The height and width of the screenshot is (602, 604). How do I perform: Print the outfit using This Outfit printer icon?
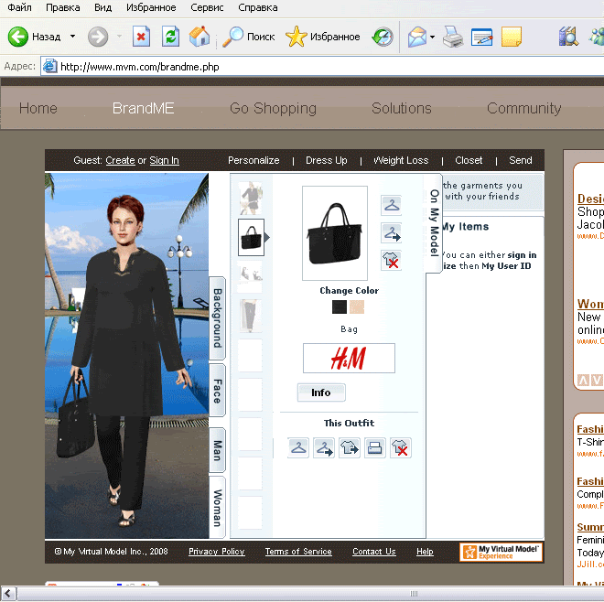click(x=375, y=448)
